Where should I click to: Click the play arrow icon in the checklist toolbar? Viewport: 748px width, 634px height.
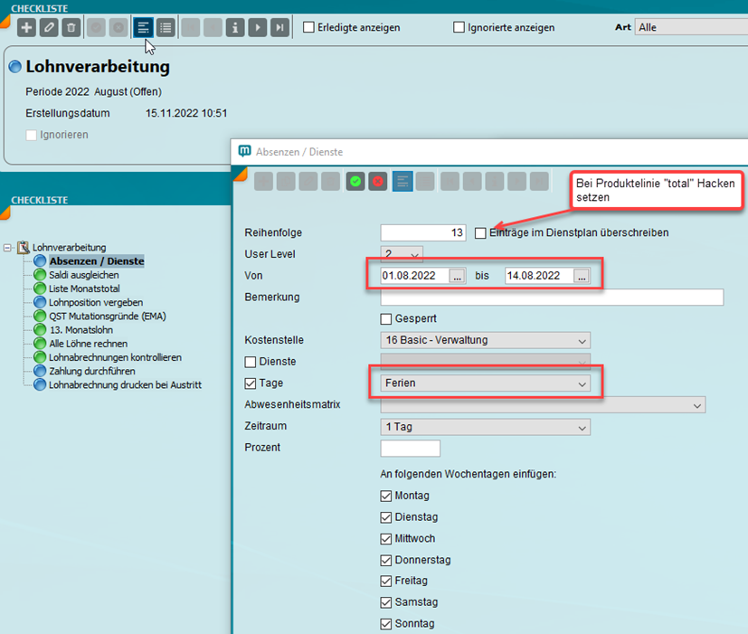(x=259, y=28)
